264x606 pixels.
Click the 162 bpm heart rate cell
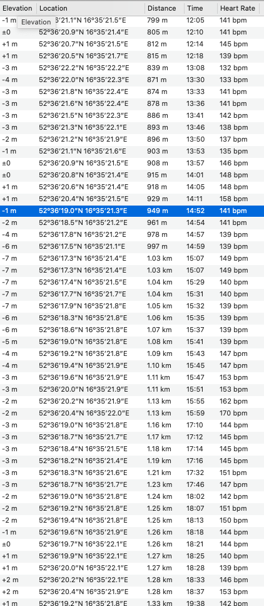pyautogui.click(x=233, y=402)
